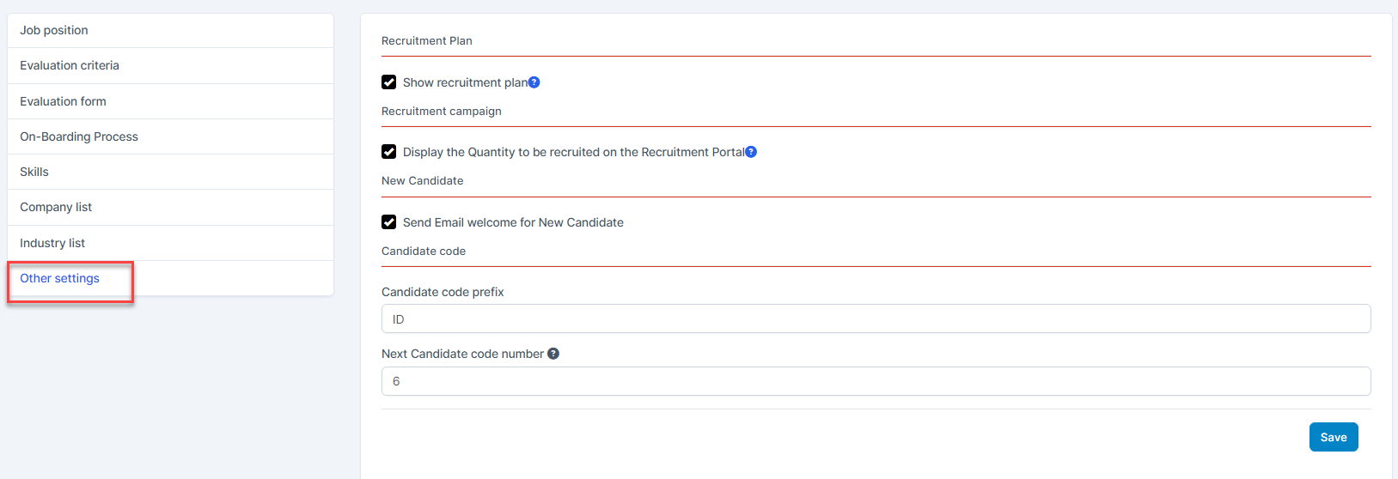Click the Other settings menu item
Viewport: 1398px width, 479px height.
coord(60,278)
